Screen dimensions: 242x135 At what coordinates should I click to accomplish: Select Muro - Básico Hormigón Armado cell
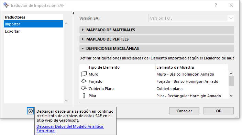(x=185, y=74)
